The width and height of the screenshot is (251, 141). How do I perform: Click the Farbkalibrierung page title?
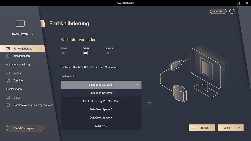point(69,24)
